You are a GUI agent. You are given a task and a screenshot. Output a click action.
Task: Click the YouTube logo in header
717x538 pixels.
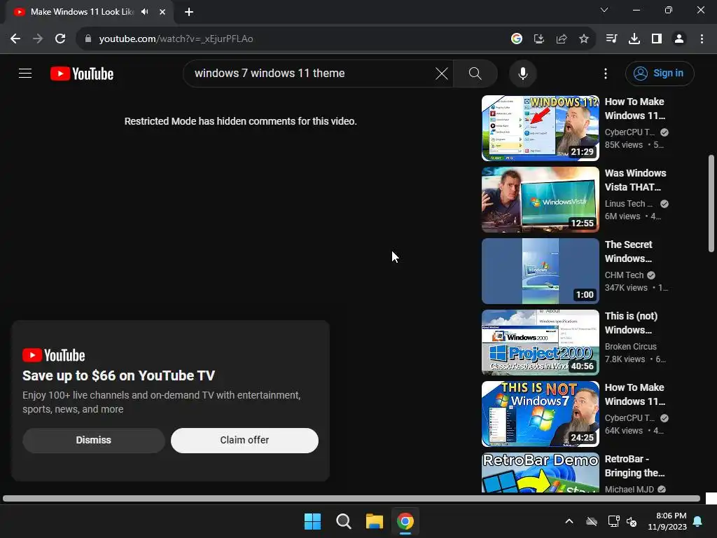pos(82,74)
